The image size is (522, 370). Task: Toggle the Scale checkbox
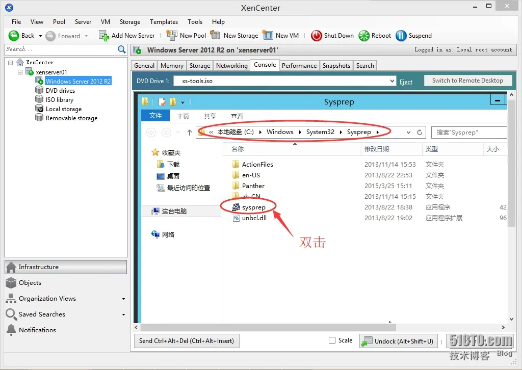point(332,340)
